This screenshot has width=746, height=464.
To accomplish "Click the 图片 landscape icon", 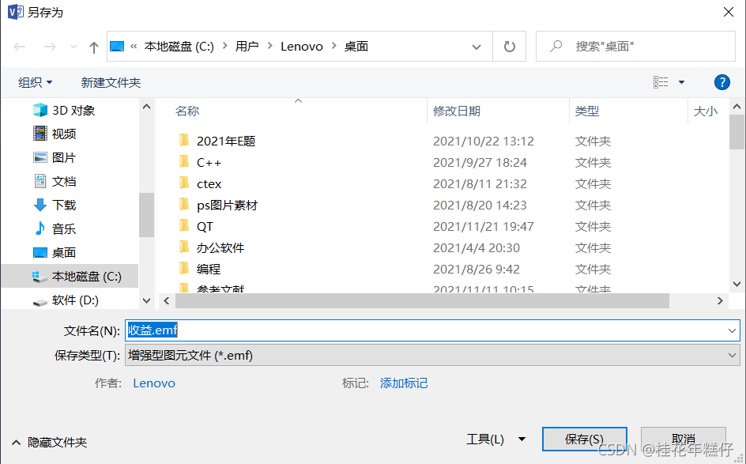I will point(40,157).
